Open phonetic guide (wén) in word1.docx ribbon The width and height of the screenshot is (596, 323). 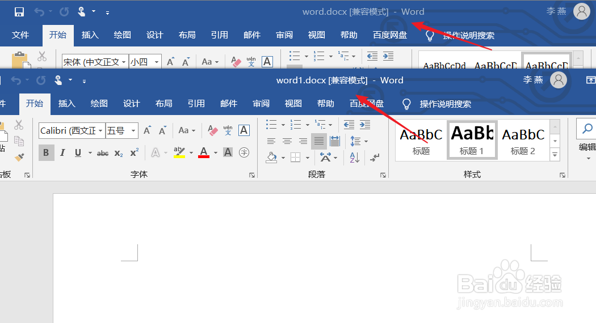[x=228, y=130]
